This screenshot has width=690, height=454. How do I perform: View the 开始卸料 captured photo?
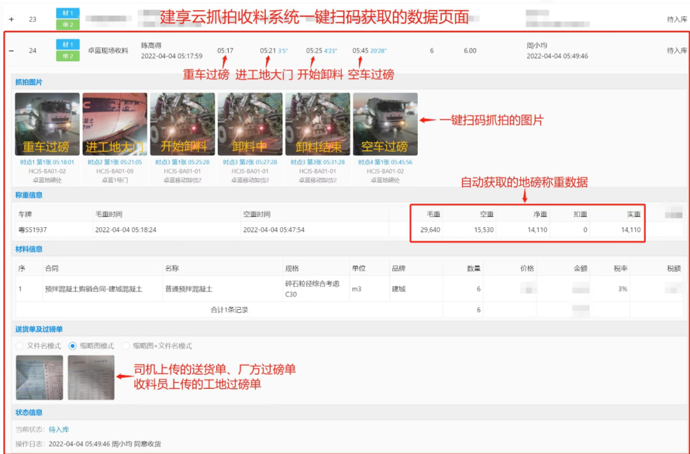coord(183,125)
